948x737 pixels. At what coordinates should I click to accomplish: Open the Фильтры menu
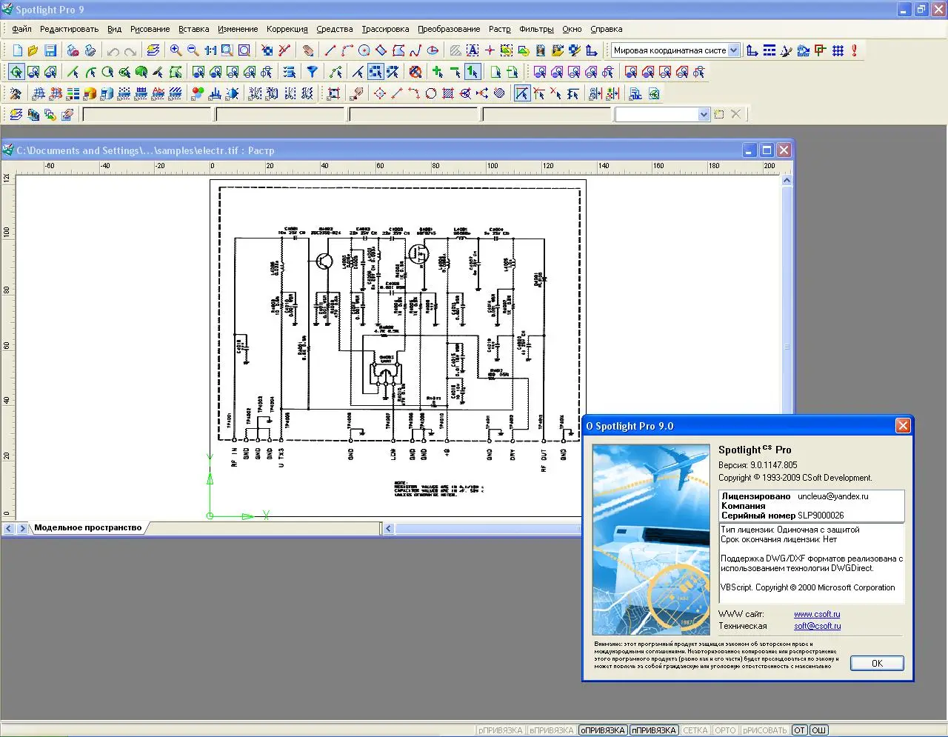pos(536,29)
